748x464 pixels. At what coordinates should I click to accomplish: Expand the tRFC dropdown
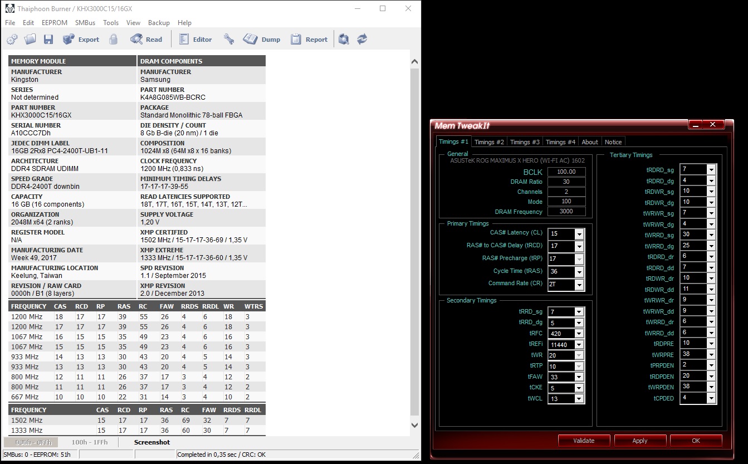[579, 334]
